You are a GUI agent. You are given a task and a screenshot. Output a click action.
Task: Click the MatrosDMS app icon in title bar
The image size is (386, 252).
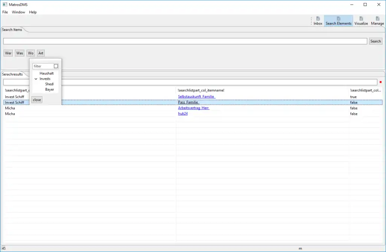click(x=5, y=5)
